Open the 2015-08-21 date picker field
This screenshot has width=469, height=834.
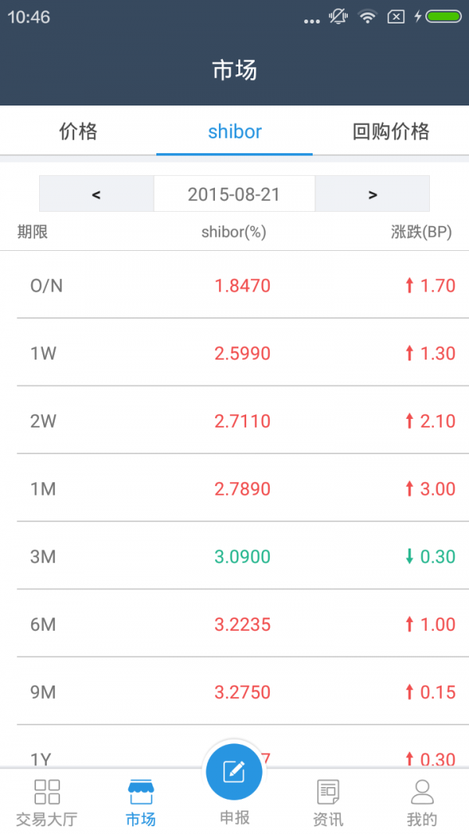tap(234, 194)
